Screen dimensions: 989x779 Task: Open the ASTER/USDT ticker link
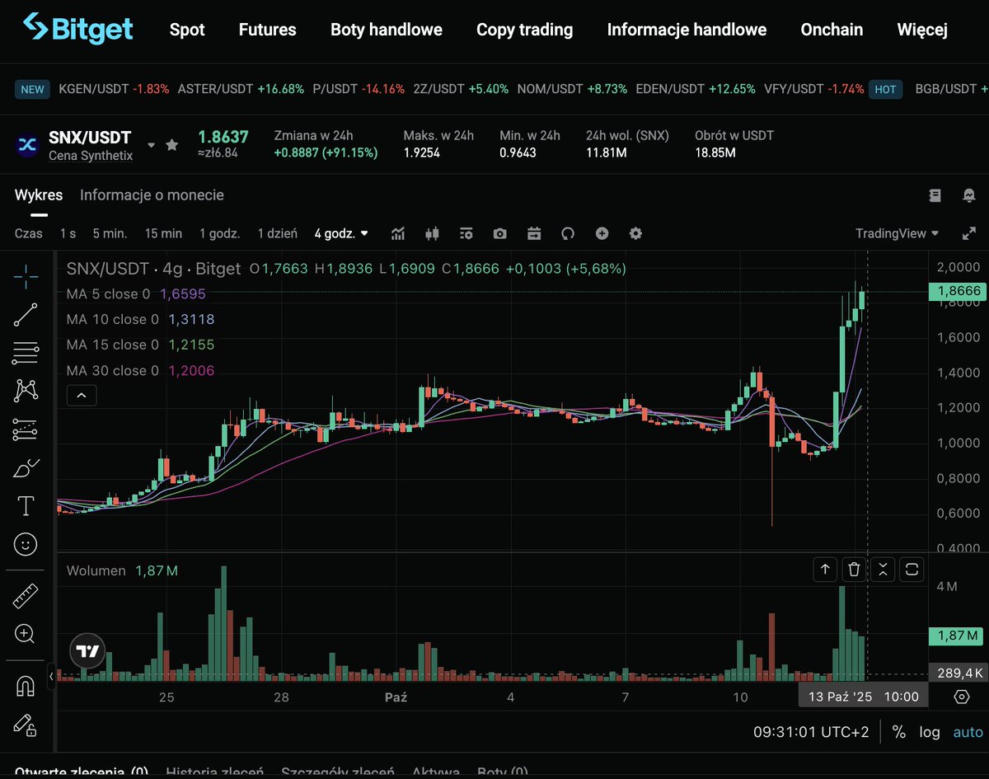(241, 89)
